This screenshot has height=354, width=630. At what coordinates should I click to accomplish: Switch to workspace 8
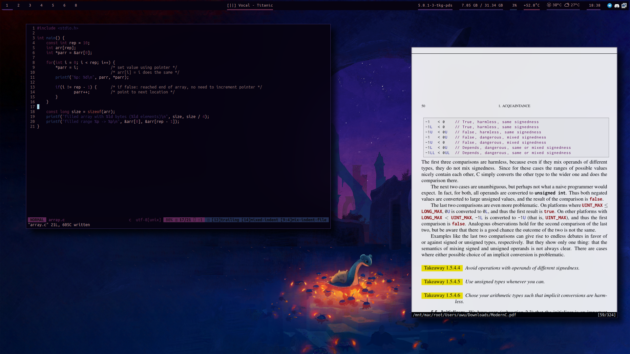(76, 5)
